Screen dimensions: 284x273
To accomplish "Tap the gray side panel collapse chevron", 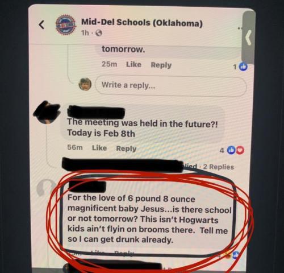I will coord(249,38).
